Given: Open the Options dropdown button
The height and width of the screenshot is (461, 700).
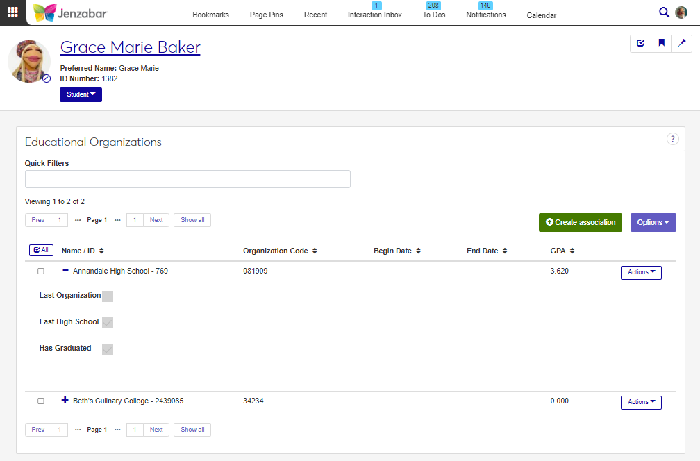Looking at the screenshot, I should (x=653, y=222).
